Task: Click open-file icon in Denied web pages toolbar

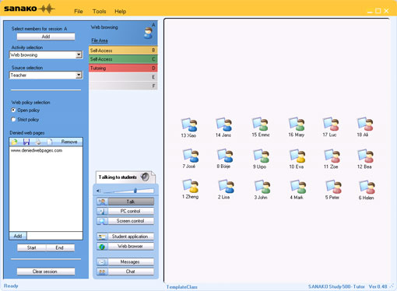Action: pos(15,142)
